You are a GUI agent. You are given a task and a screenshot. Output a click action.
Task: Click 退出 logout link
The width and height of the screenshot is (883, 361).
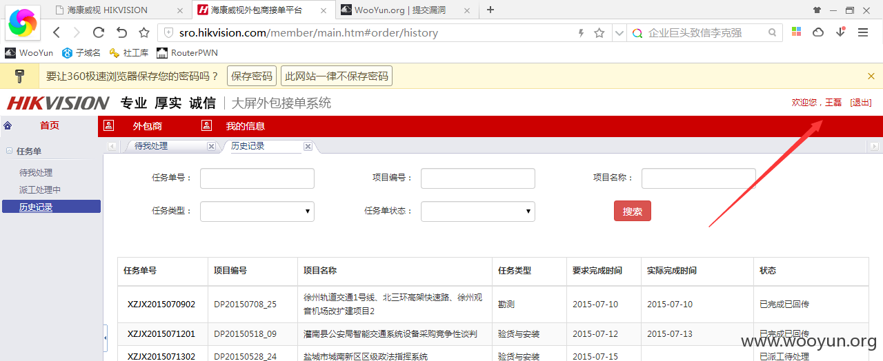click(x=861, y=102)
